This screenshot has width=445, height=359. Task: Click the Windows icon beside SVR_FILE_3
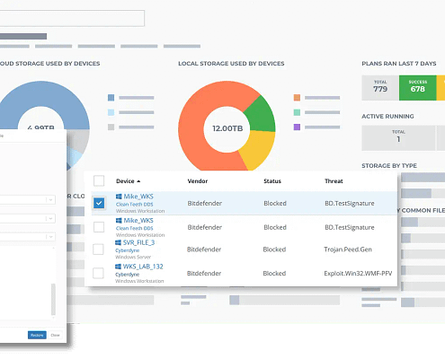118,242
